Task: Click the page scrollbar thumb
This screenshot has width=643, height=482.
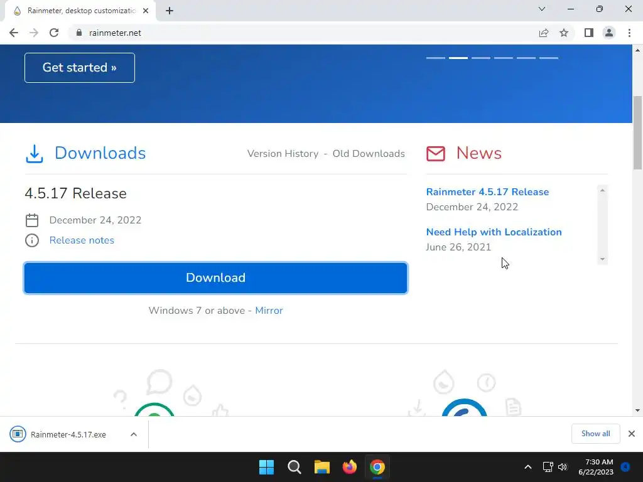Action: pyautogui.click(x=637, y=132)
